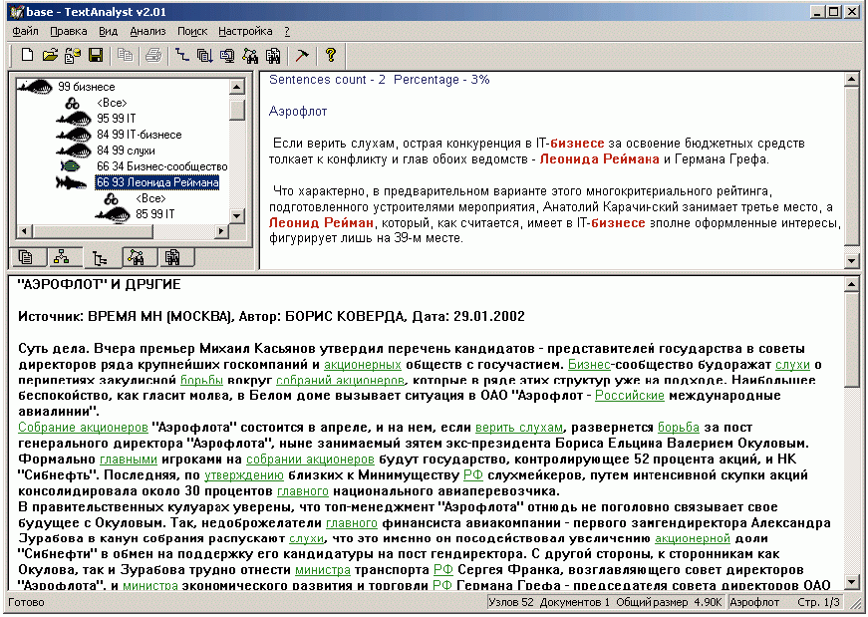Click the document-with-database toolbar icon
The height and width of the screenshot is (617, 868).
[73, 55]
